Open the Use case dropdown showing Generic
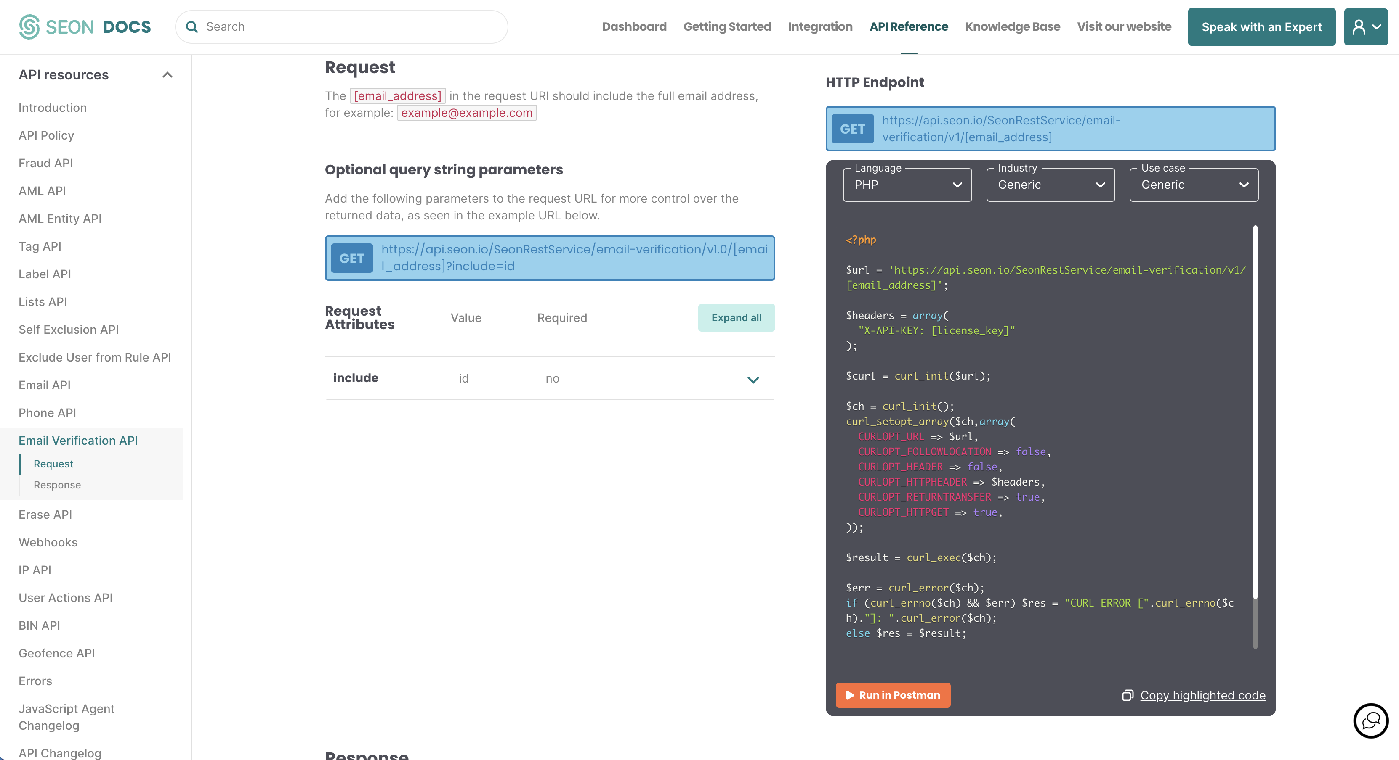Screen dimensions: 1399x760 click(x=1194, y=185)
